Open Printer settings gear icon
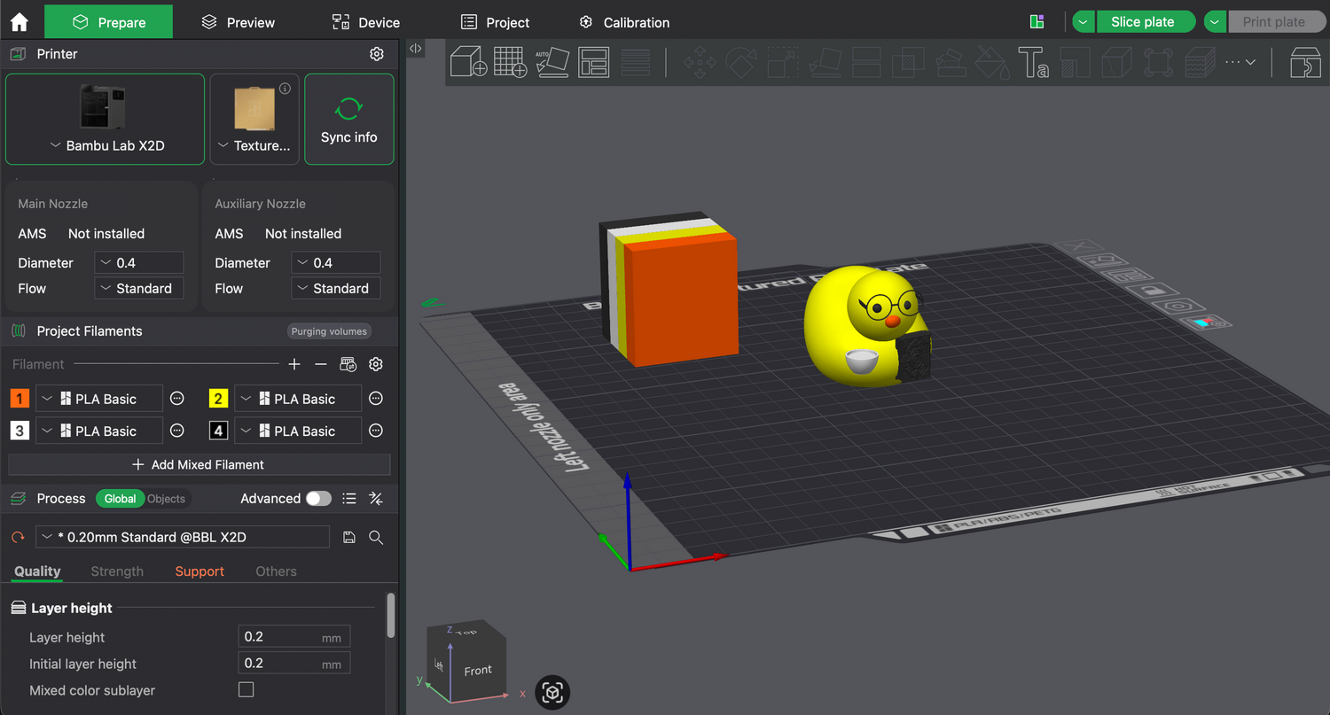The image size is (1330, 715). [377, 54]
